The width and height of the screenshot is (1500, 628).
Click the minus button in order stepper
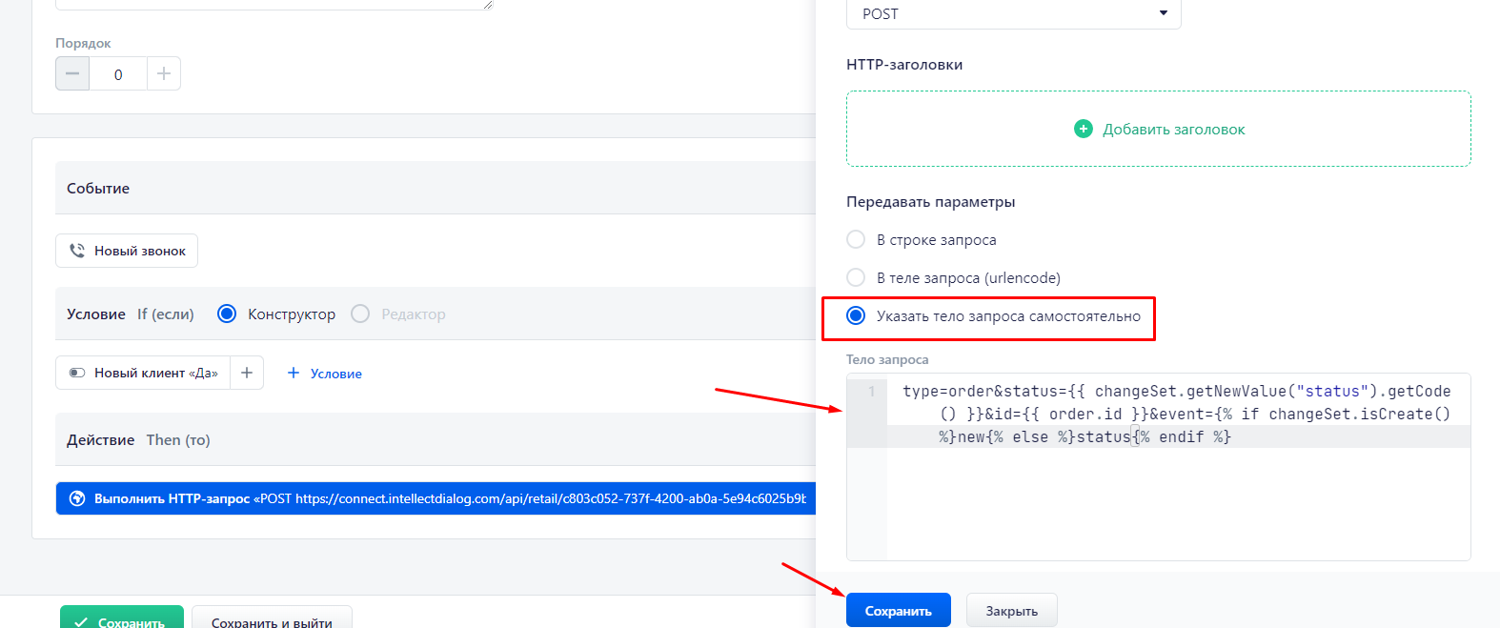(72, 73)
